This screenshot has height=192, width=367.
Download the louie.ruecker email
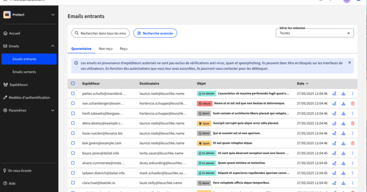click(x=343, y=133)
